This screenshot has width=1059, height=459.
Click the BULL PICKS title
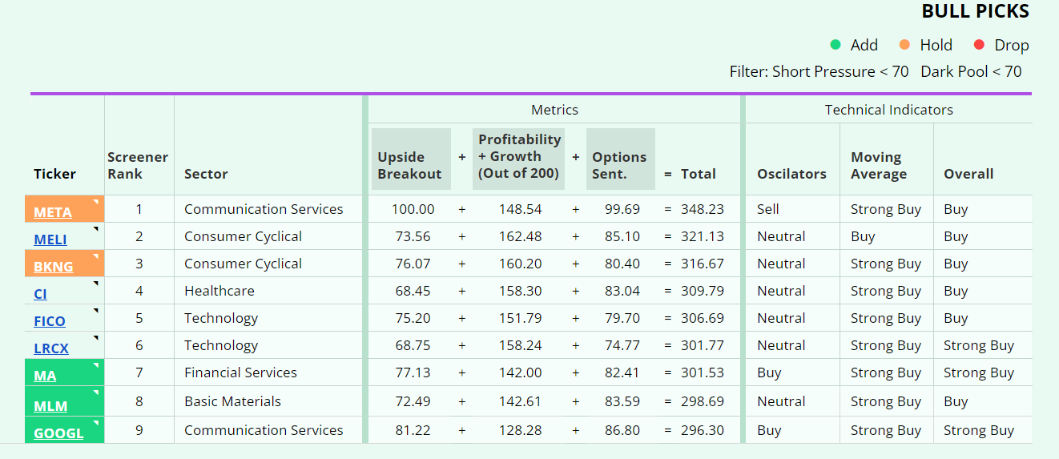click(x=975, y=11)
